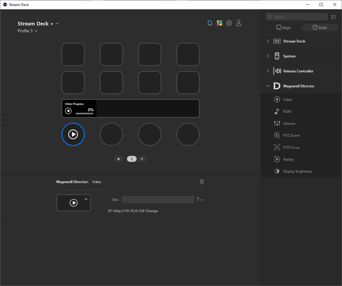
Task: Close the Stream Deck window
Action: tap(335, 4)
